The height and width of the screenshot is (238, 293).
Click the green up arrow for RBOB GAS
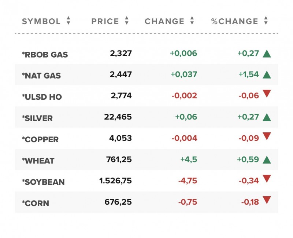(x=267, y=54)
